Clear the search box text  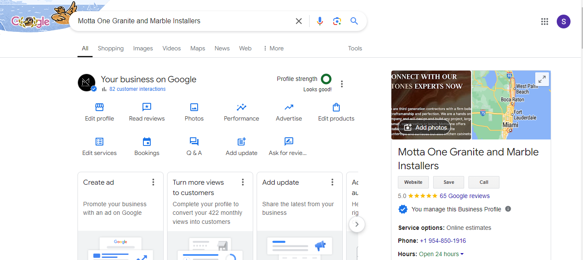point(299,21)
